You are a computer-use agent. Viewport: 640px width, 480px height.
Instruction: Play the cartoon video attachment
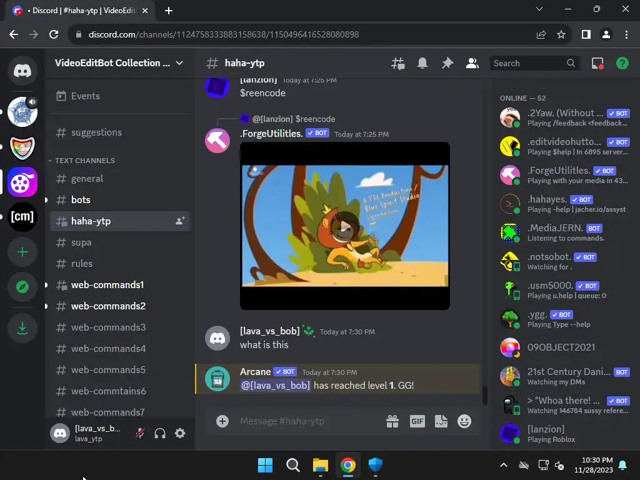tap(345, 226)
